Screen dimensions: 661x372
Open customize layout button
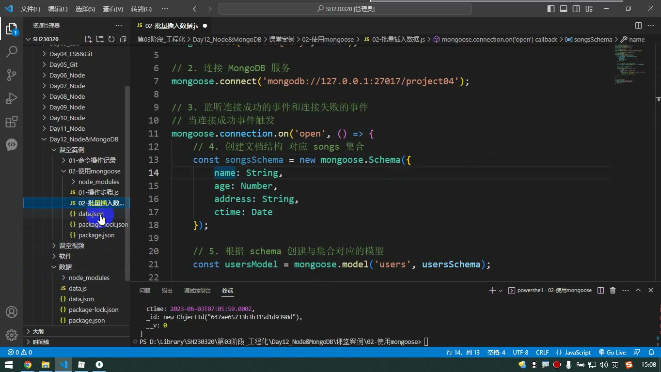(589, 9)
